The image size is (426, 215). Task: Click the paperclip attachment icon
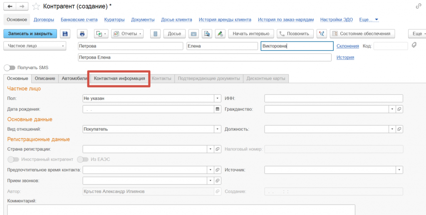[414, 45]
